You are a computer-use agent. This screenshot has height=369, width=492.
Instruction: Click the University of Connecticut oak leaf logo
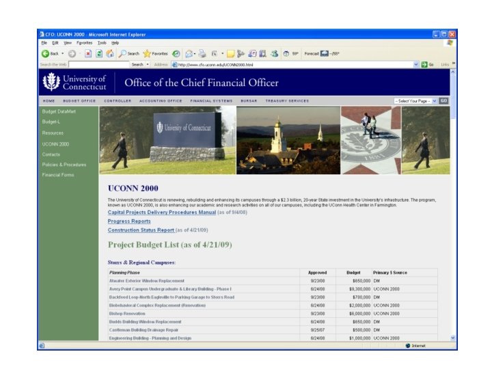[51, 82]
